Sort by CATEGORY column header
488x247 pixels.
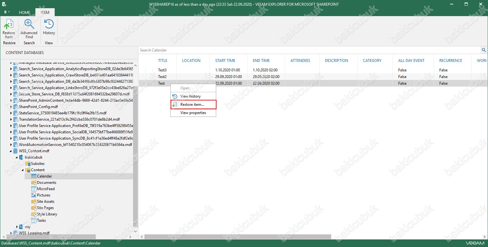[372, 61]
